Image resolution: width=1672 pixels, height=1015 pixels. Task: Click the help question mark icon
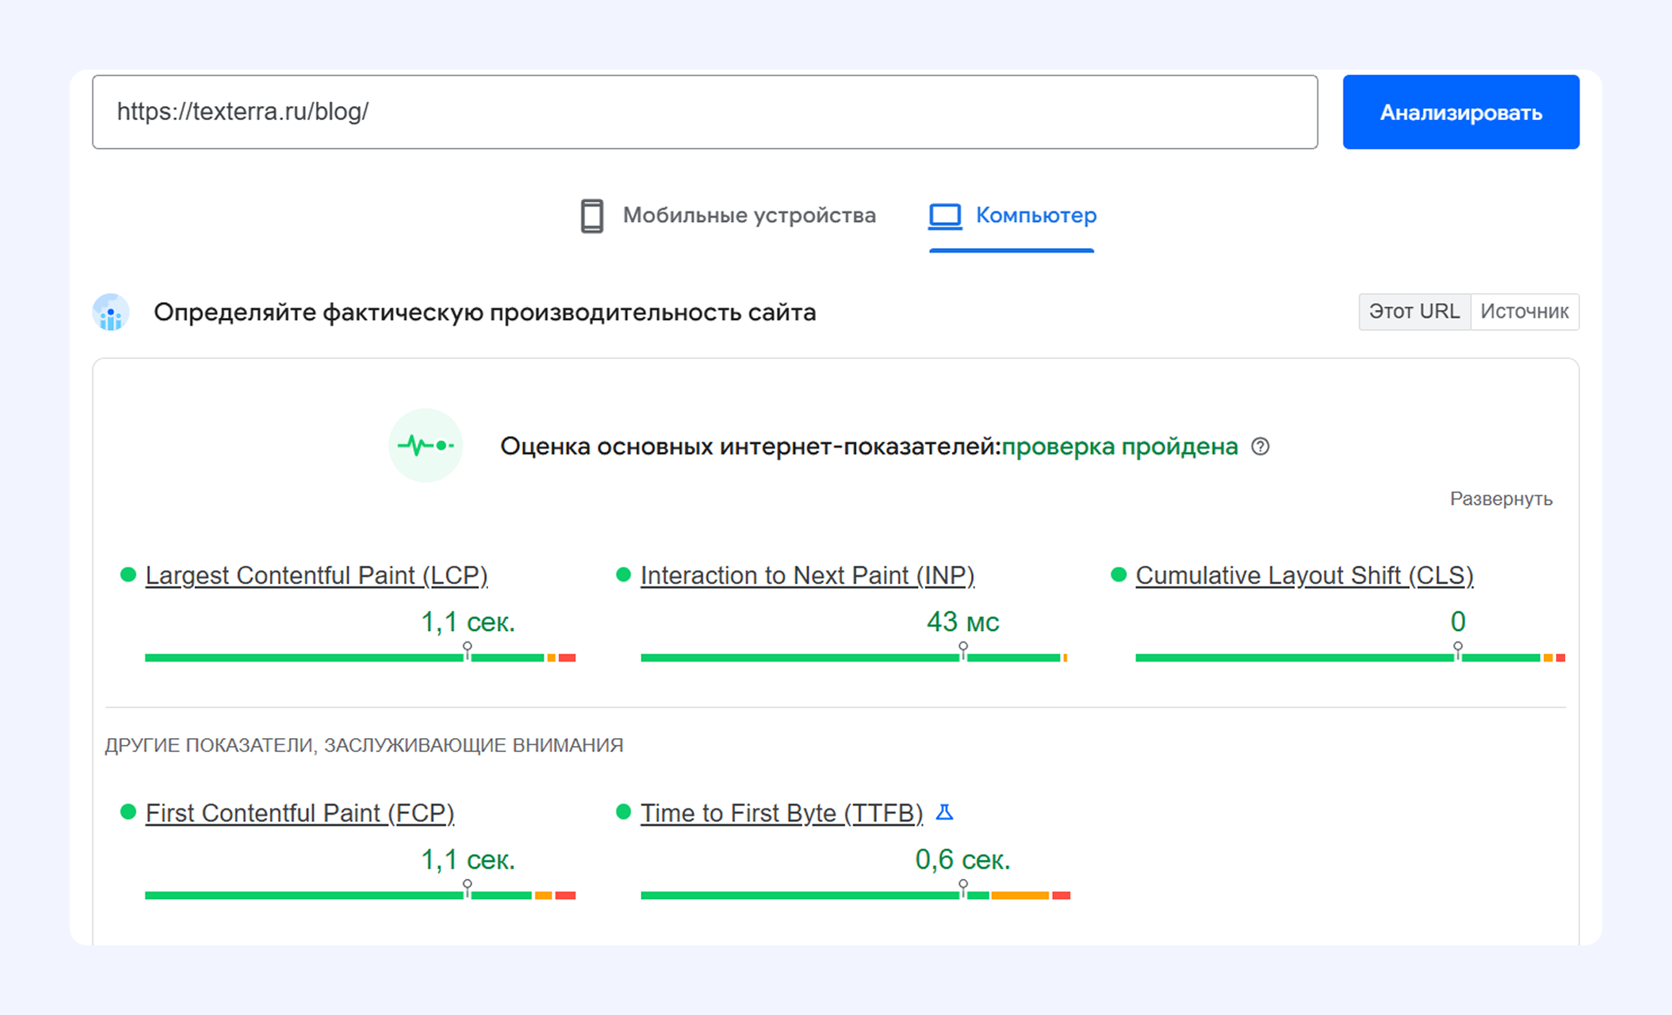pyautogui.click(x=1260, y=447)
